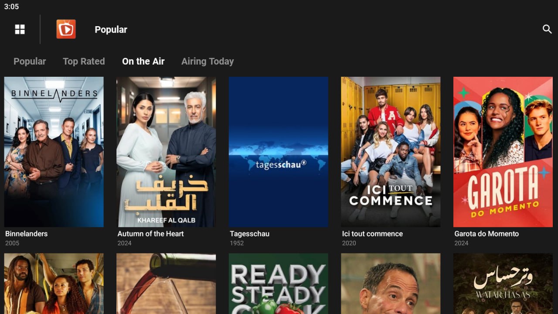Select the Tagesschau poster
Viewport: 558px width, 314px height.
click(x=279, y=152)
